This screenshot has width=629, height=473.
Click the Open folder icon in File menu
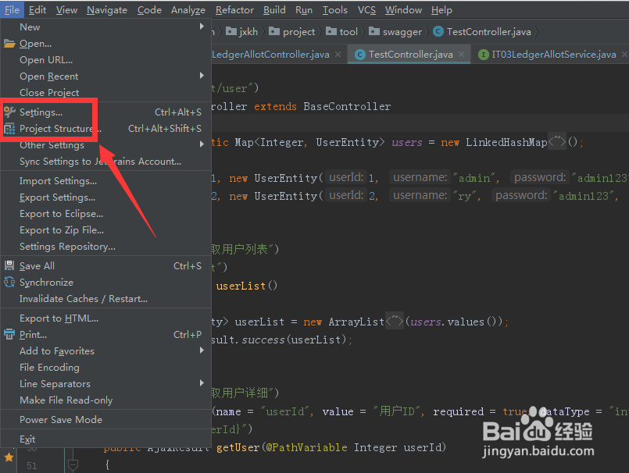click(9, 43)
